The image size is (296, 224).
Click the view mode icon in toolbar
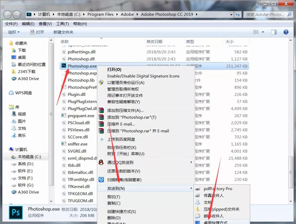coord(256,32)
